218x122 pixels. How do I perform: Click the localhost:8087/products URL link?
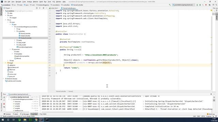tap(100, 55)
